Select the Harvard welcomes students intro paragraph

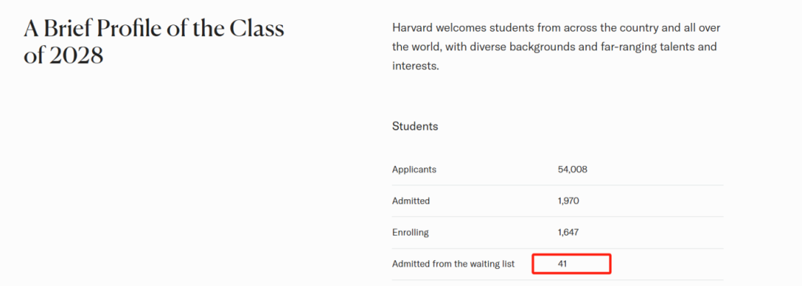click(x=556, y=47)
